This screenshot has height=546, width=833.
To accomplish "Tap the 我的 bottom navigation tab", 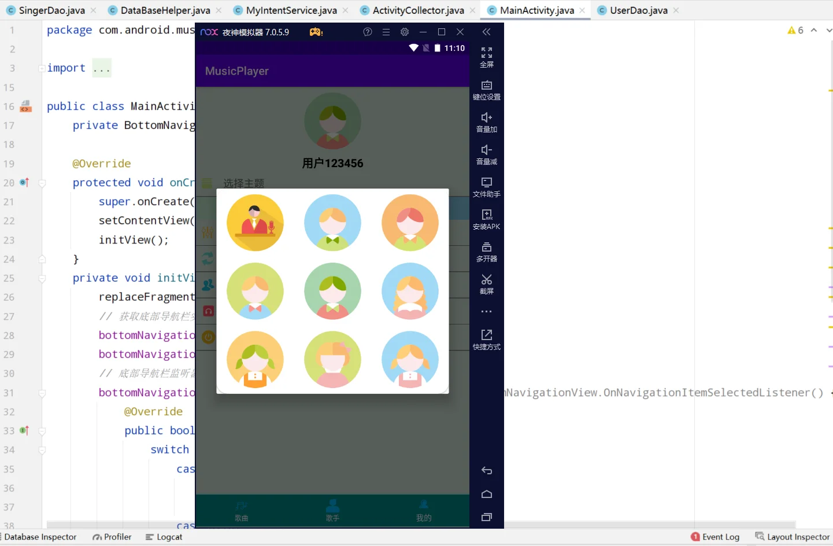I will (x=424, y=511).
